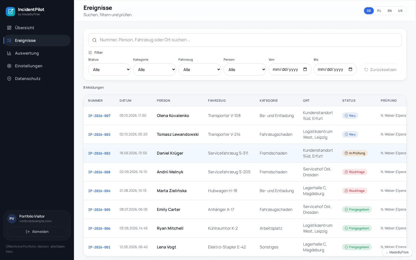The image size is (416, 260).
Task: Click the Freigegeben badge for Emily Carter
Action: (357, 209)
